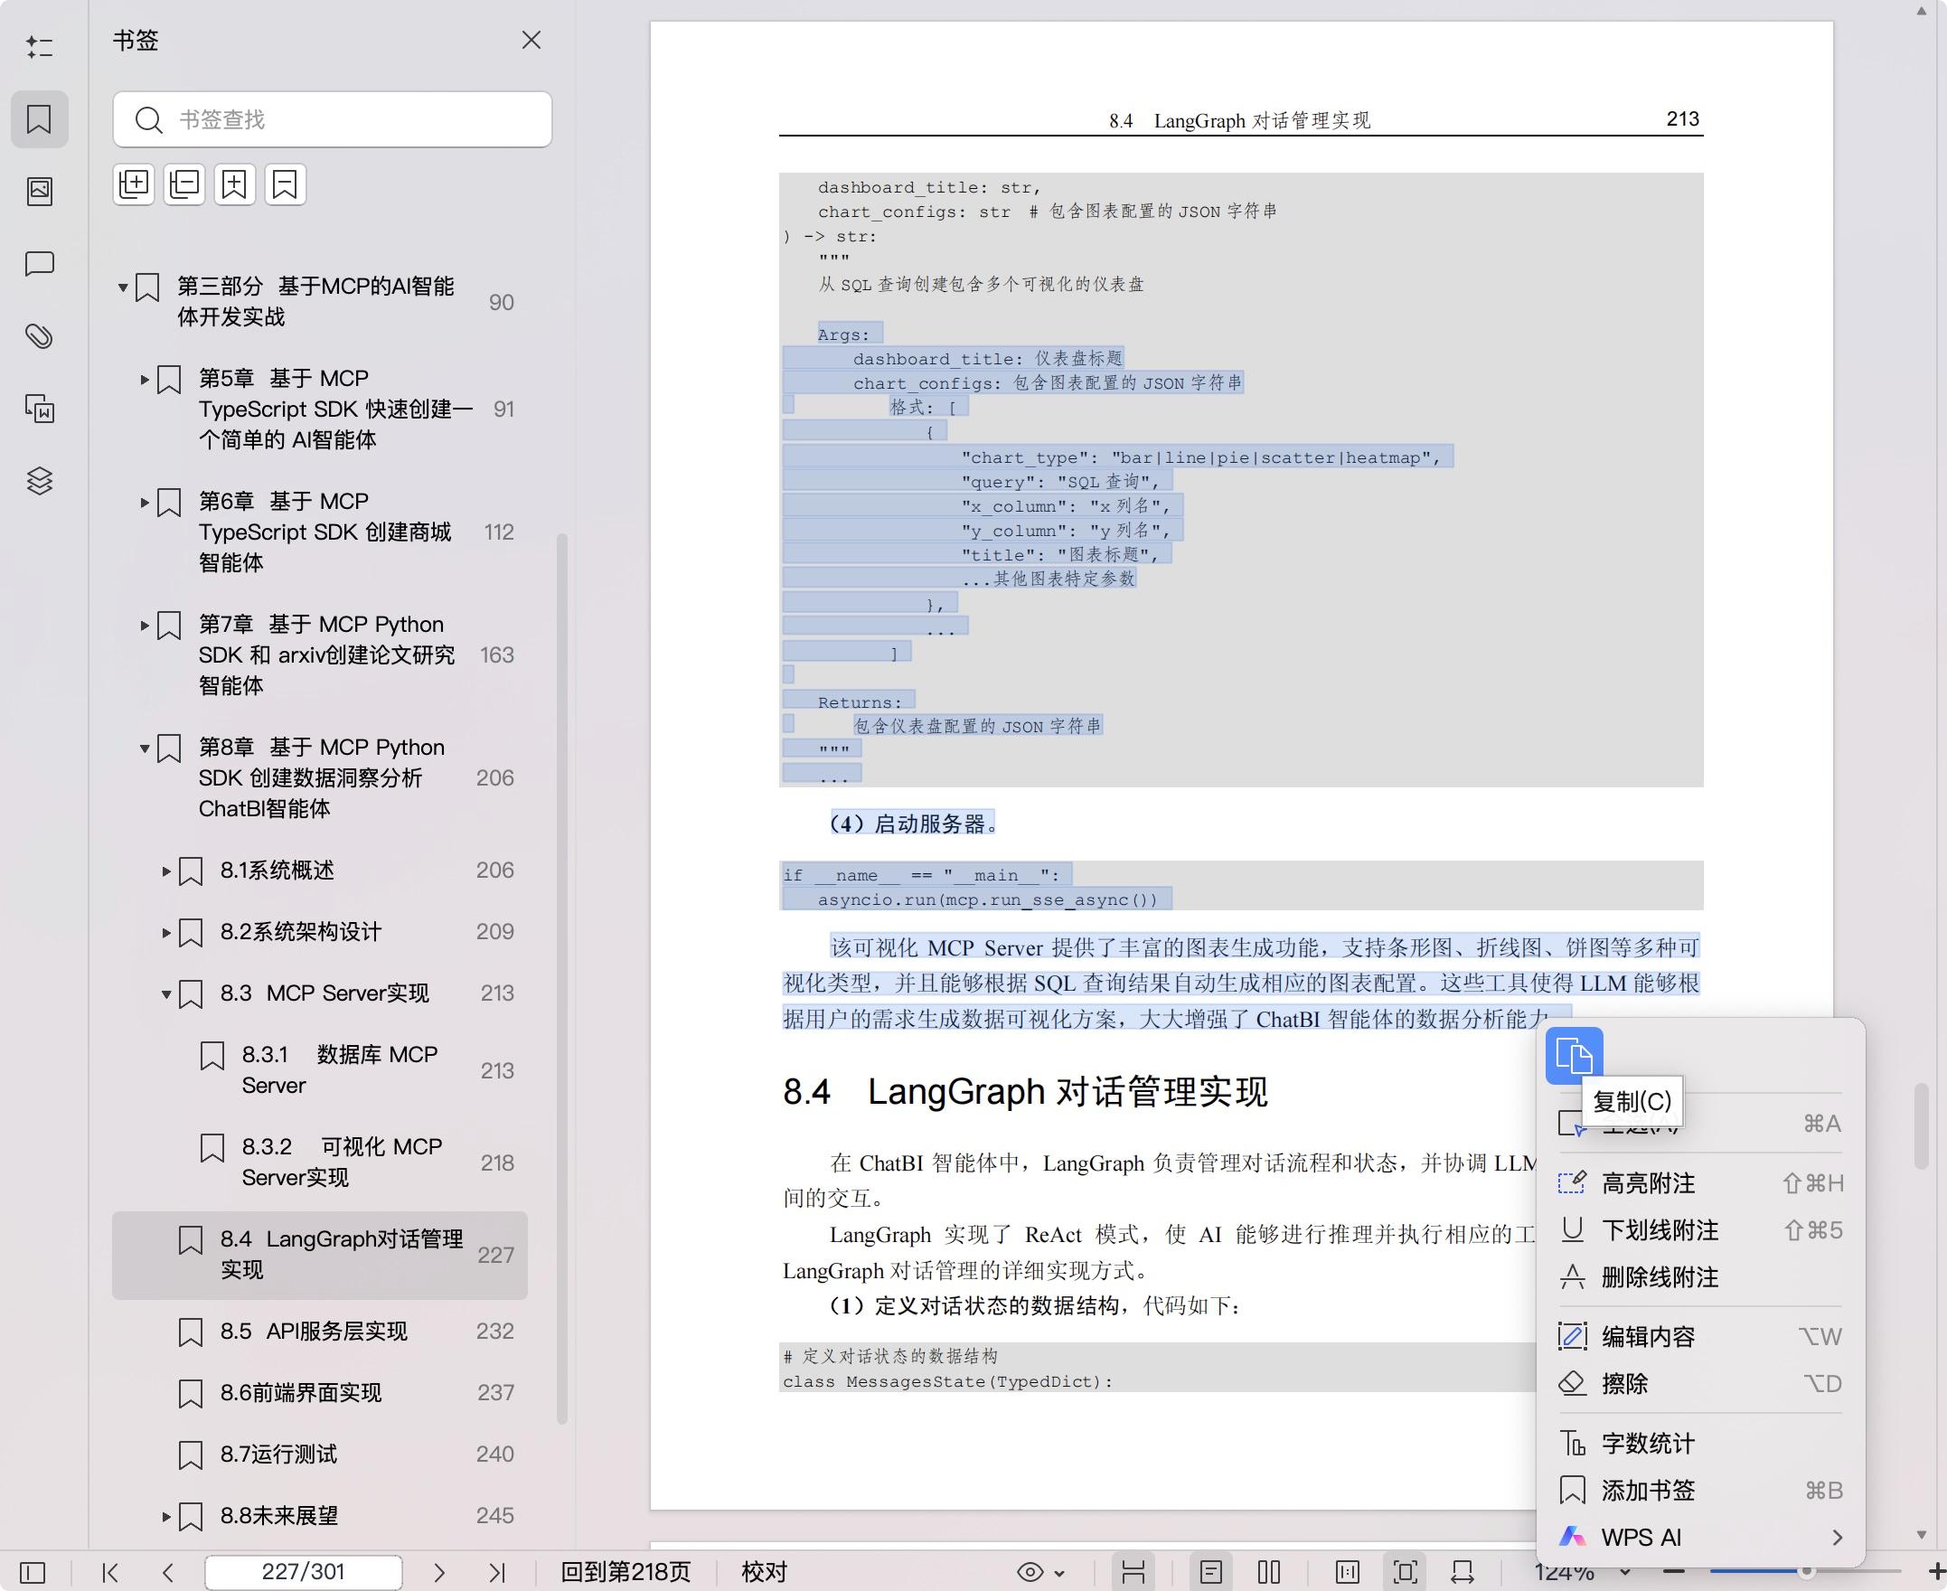Select 高亮附注 in the context menu

(1700, 1183)
